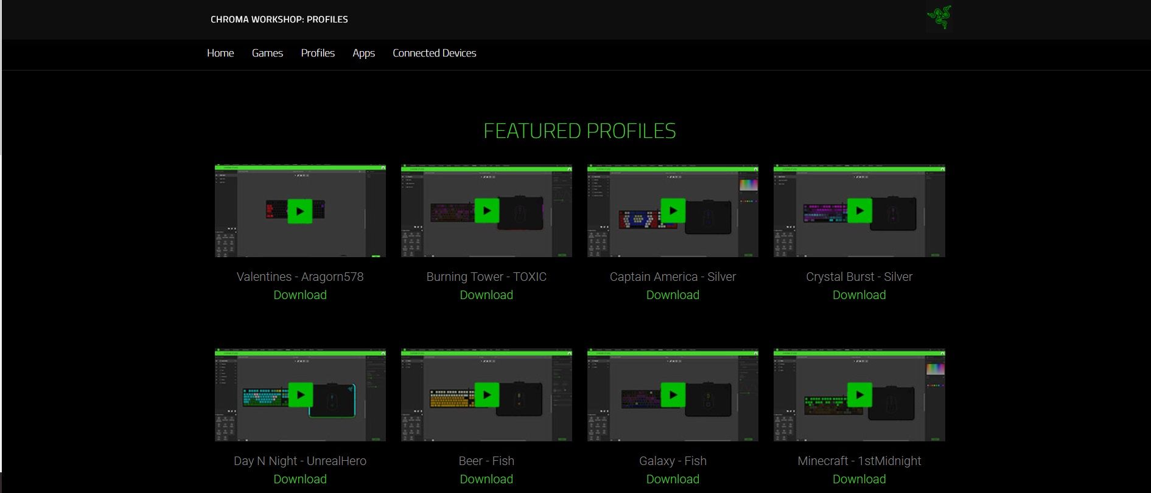This screenshot has height=493, width=1151.
Task: Go to the Home menu item
Action: tap(220, 53)
